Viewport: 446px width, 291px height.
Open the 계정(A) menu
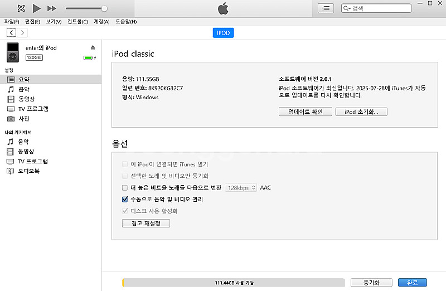101,22
